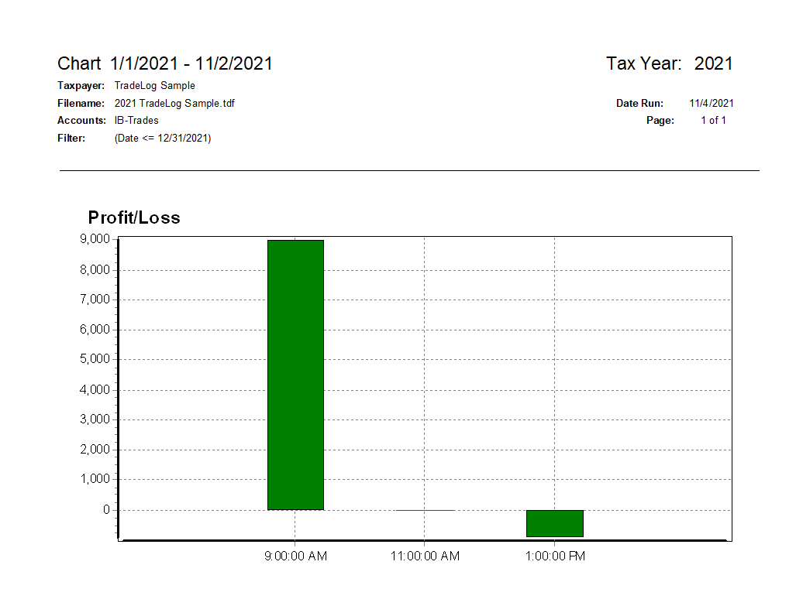Click the 9:00:00 AM axis label
This screenshot has width=796, height=606.
click(x=295, y=556)
